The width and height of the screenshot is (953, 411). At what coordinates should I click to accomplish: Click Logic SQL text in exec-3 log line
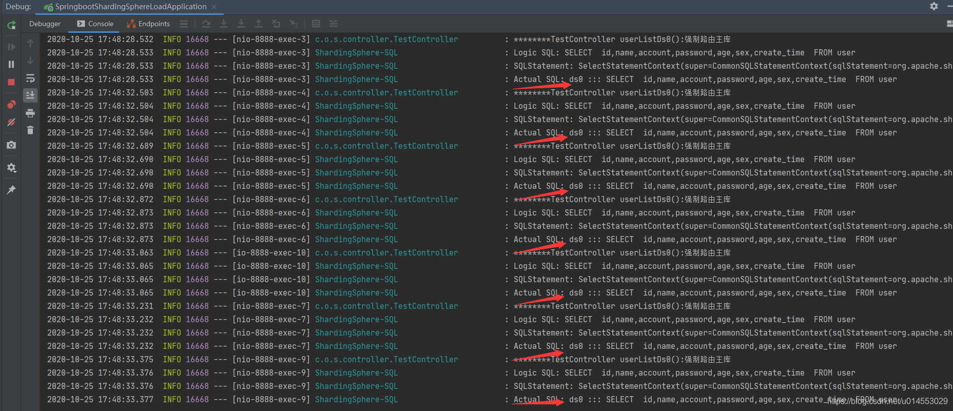tap(685, 52)
